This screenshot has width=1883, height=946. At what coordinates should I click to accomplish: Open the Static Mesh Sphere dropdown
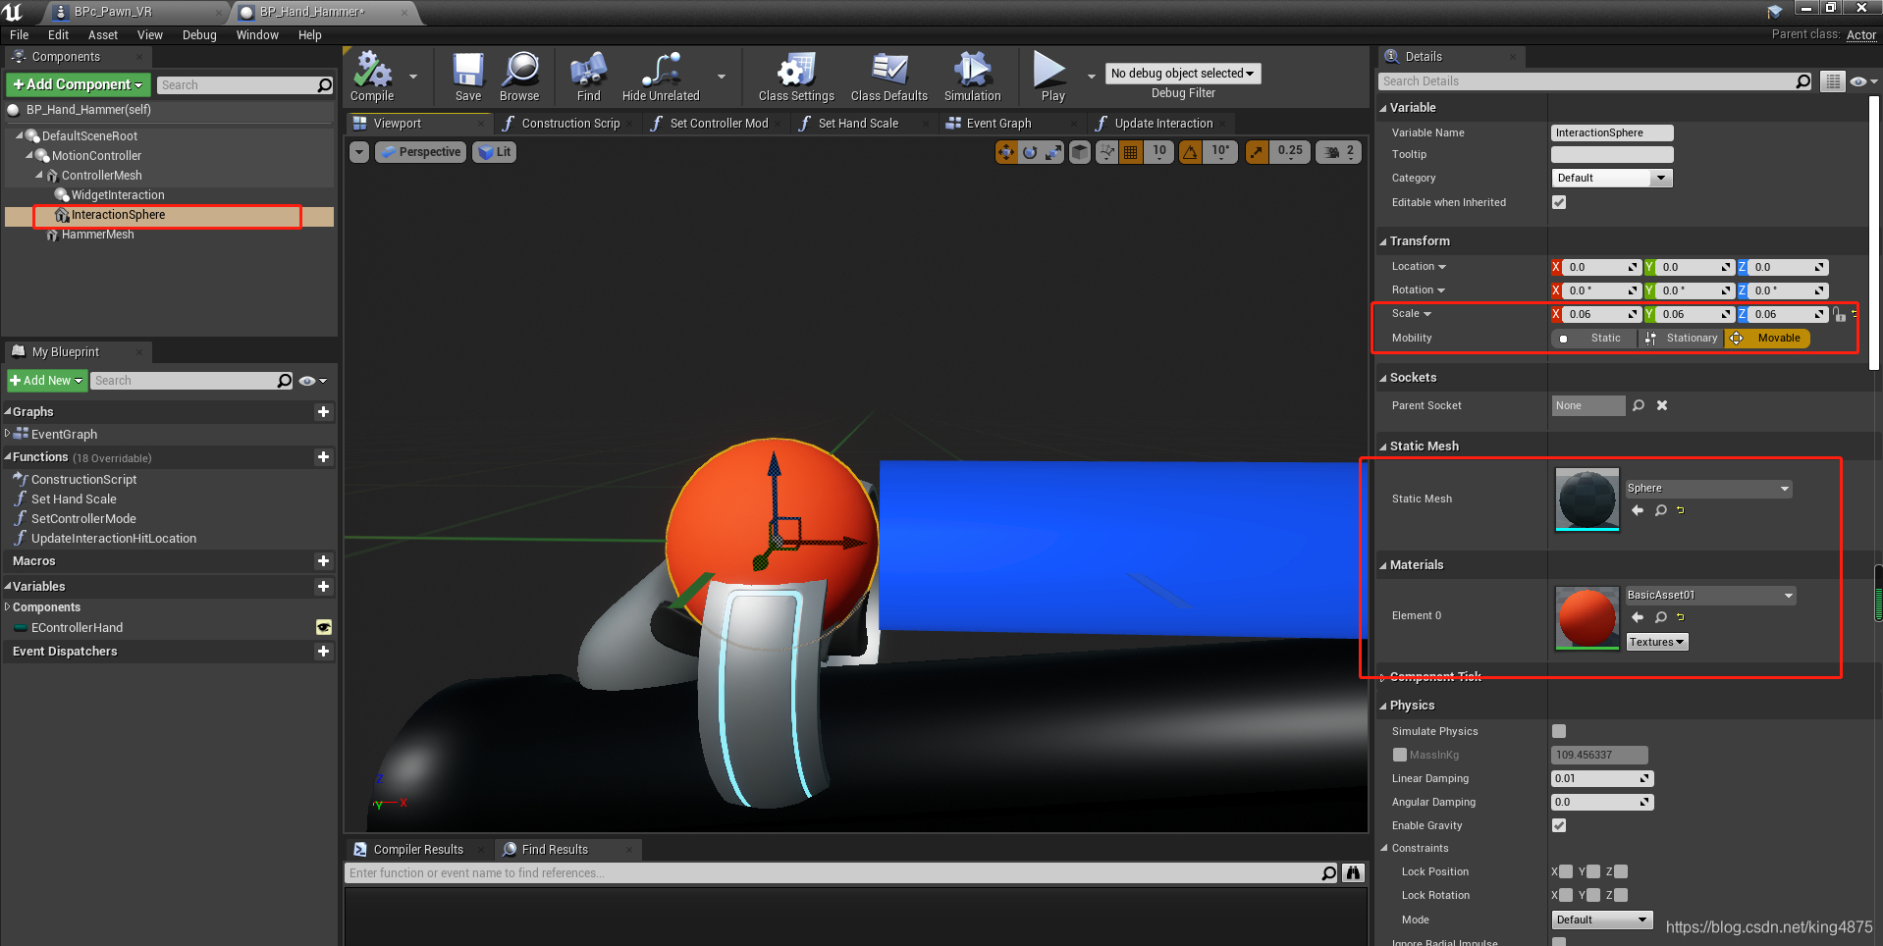tap(1782, 488)
